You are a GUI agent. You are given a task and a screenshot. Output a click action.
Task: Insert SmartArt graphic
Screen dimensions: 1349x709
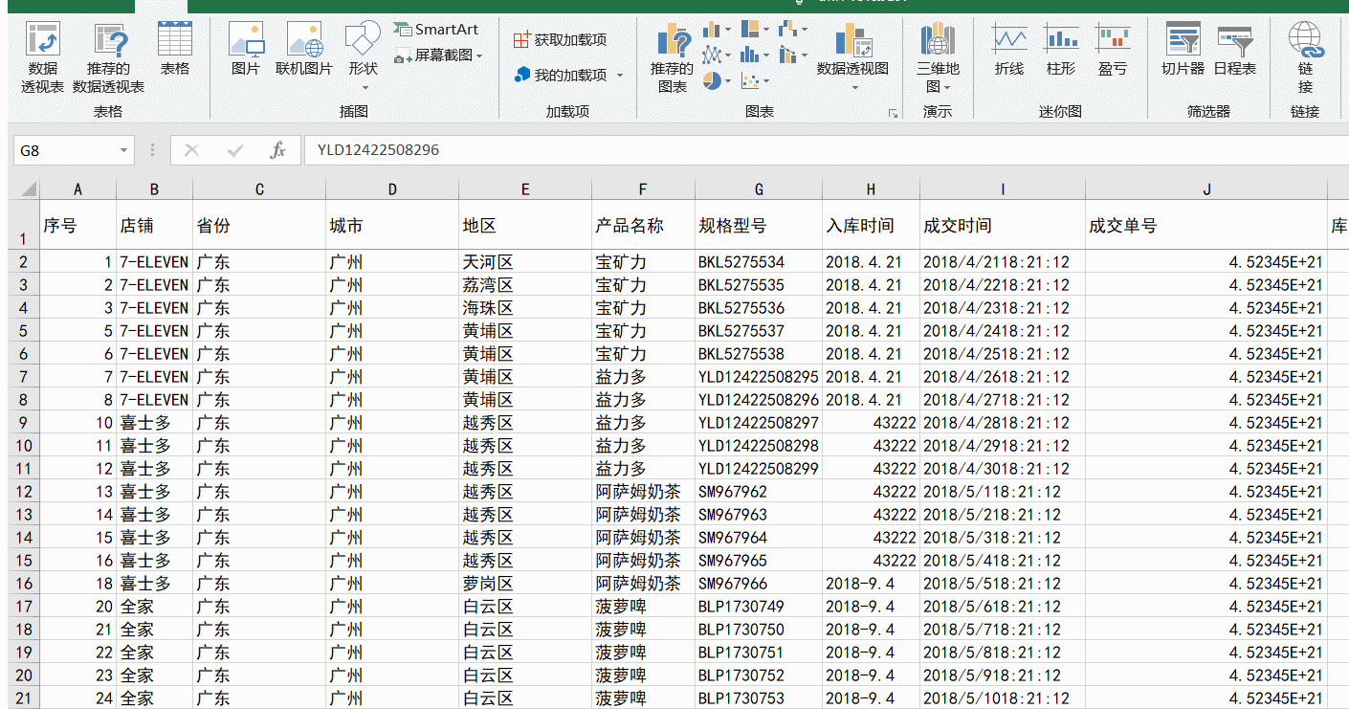436,30
